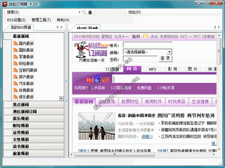Click the news photo thumbnail
Screen dimensions: 225x168
97,126
